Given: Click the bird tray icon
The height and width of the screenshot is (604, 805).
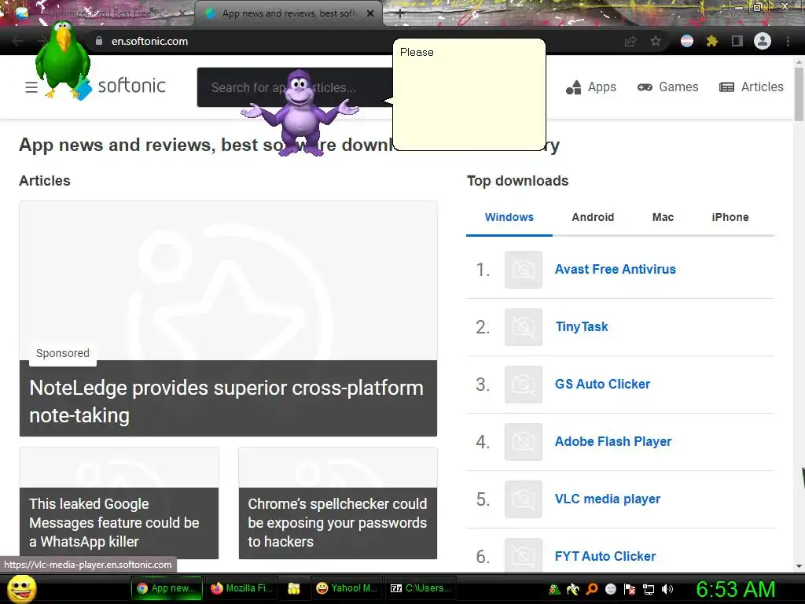Looking at the screenshot, I should pyautogui.click(x=572, y=589).
